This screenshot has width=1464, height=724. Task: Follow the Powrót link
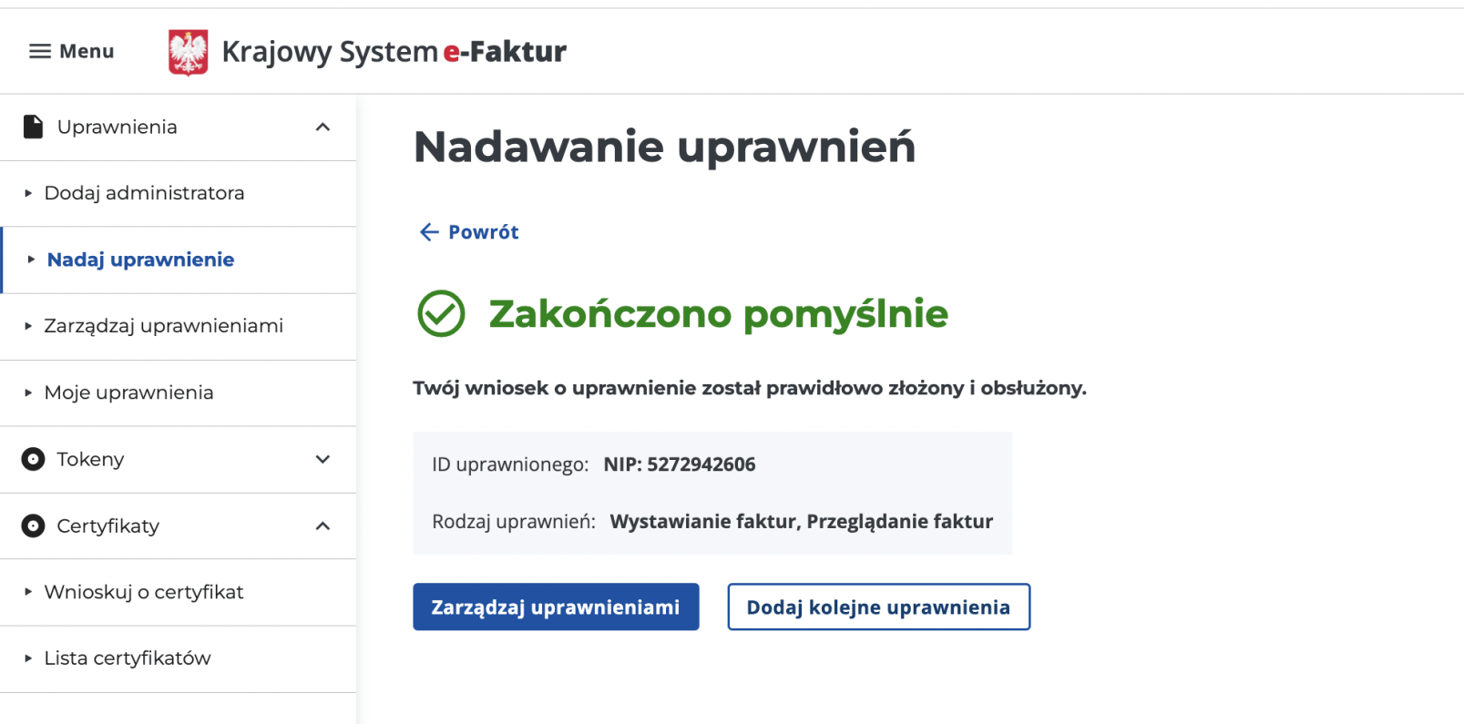click(483, 232)
